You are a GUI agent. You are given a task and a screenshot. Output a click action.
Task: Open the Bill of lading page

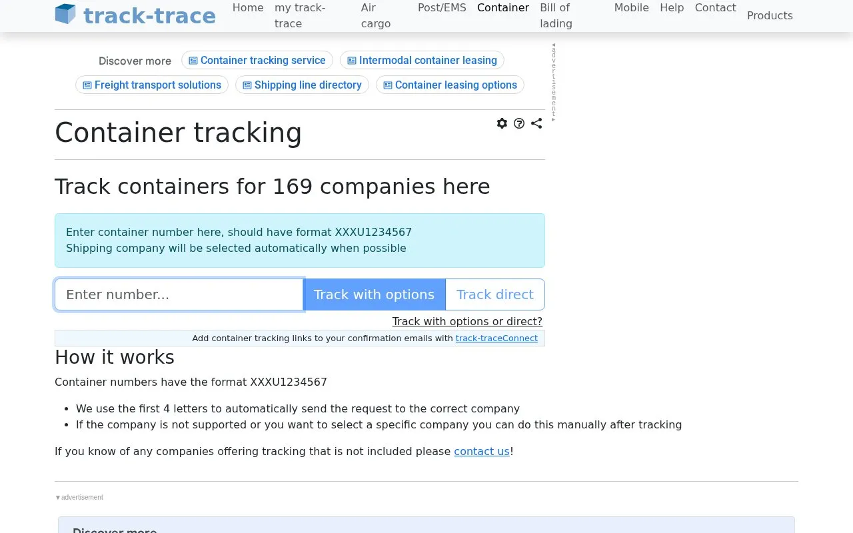coord(556,15)
